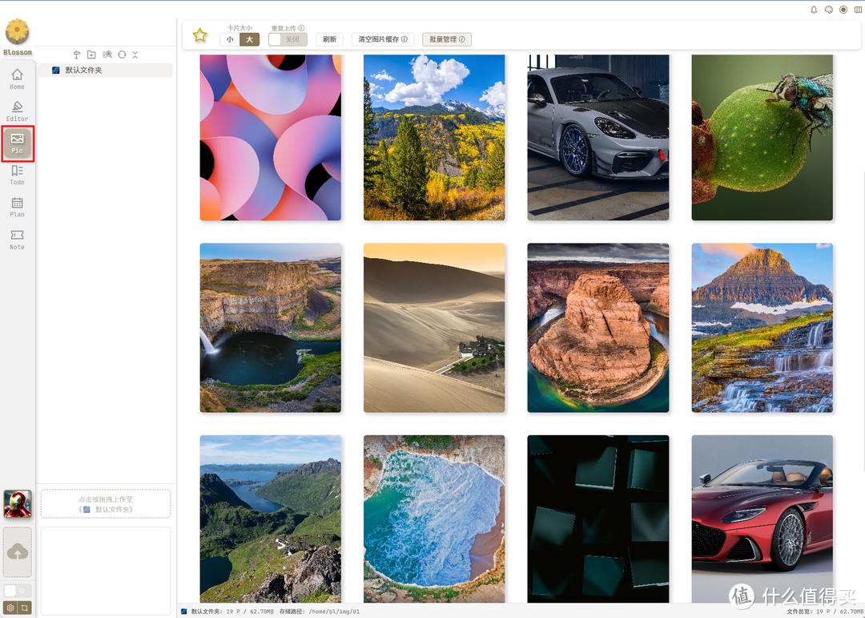Collapse all folders in the tree
865x618 pixels.
(x=135, y=55)
